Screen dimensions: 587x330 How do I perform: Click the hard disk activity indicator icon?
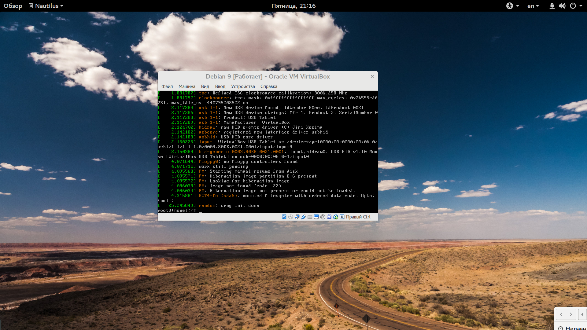(284, 217)
